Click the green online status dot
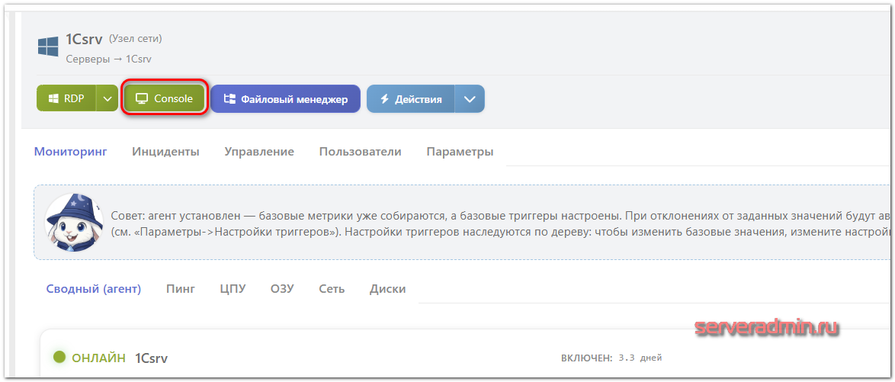Viewport: 895px width, 382px height. [59, 357]
